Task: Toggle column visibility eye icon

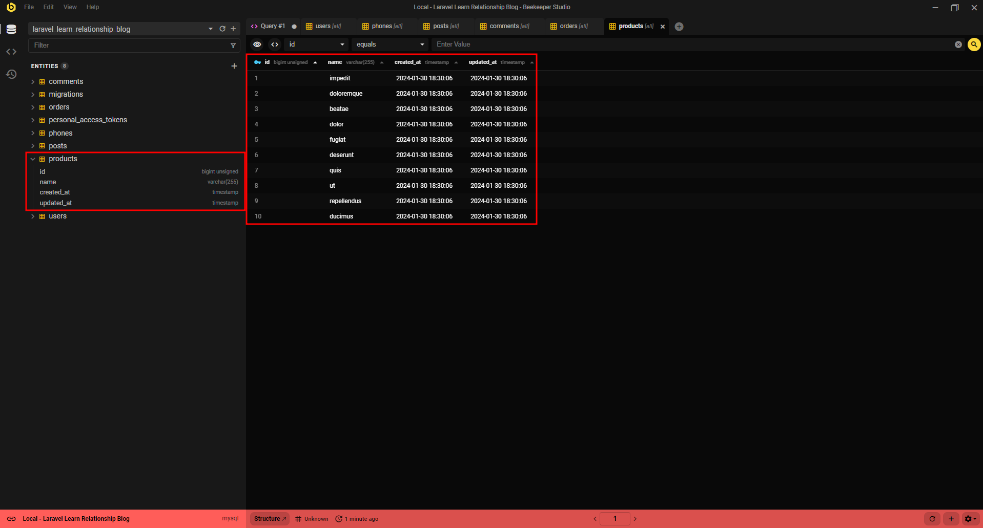Action: point(257,45)
